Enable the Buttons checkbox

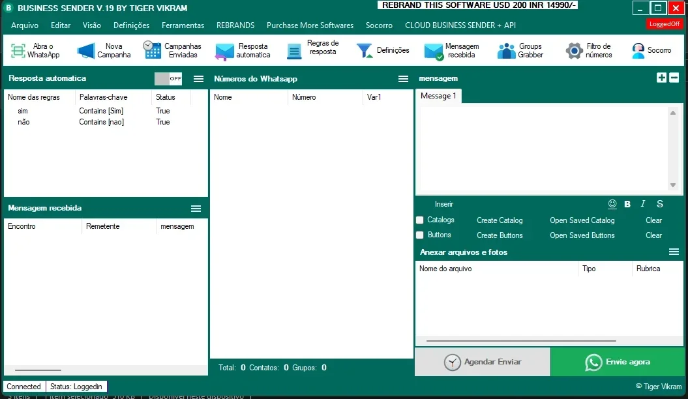(420, 235)
